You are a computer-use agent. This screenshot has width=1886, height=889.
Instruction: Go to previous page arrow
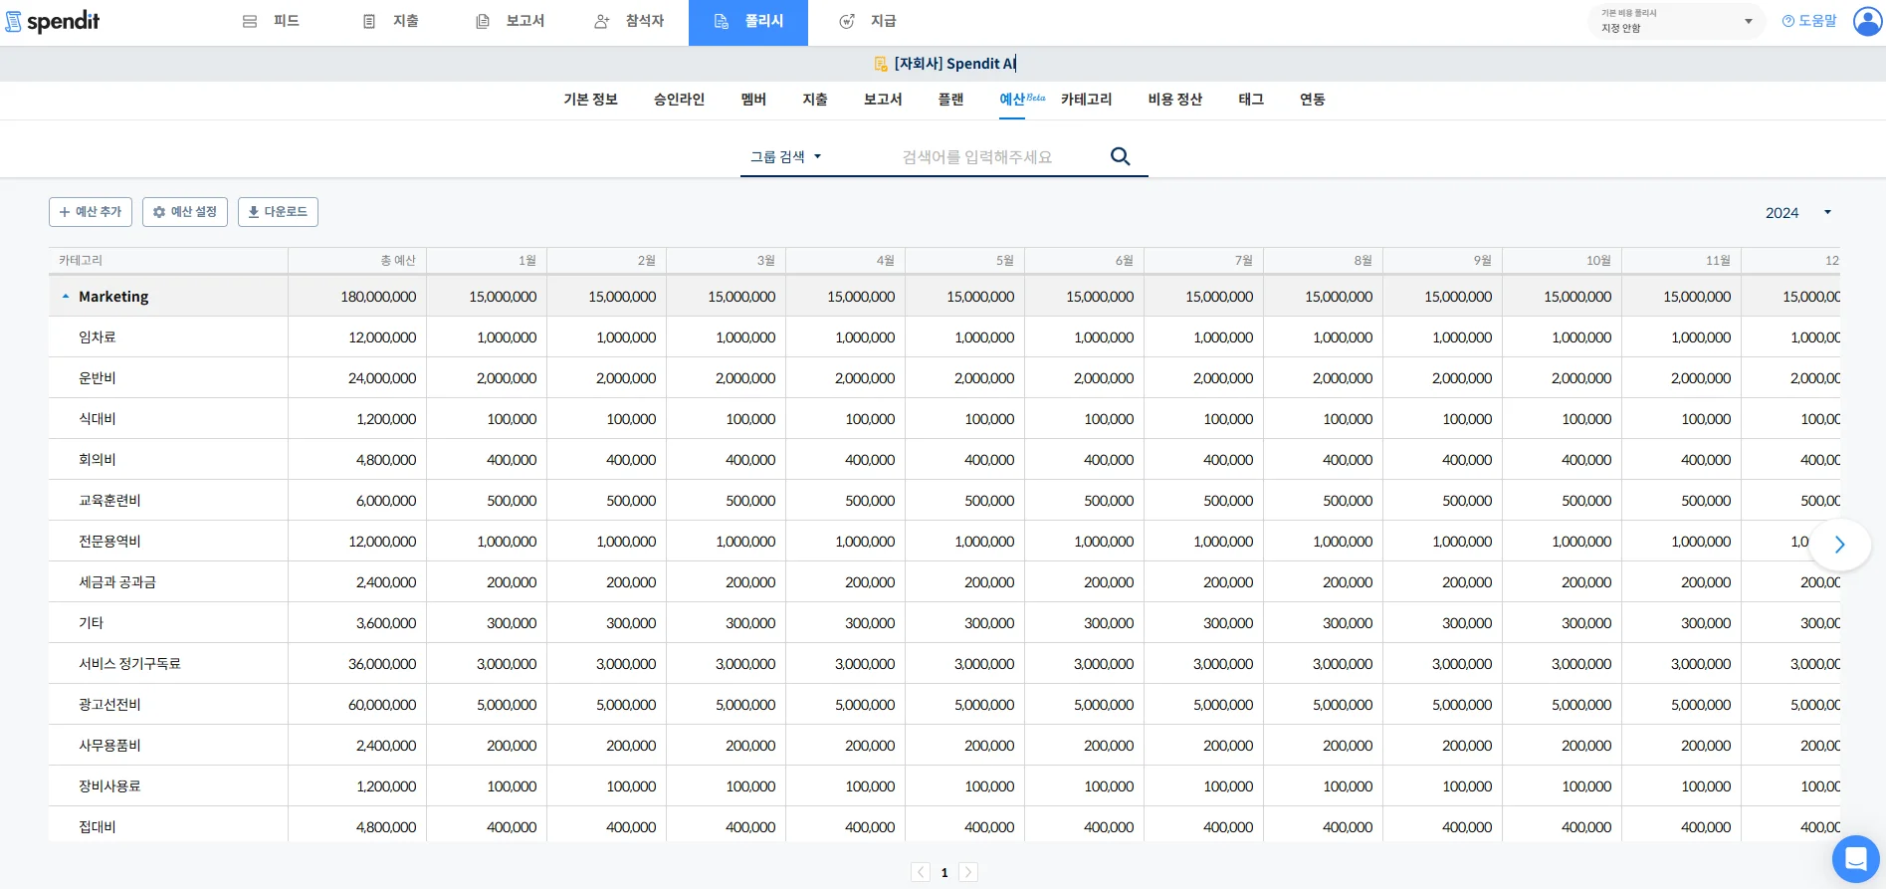[921, 872]
